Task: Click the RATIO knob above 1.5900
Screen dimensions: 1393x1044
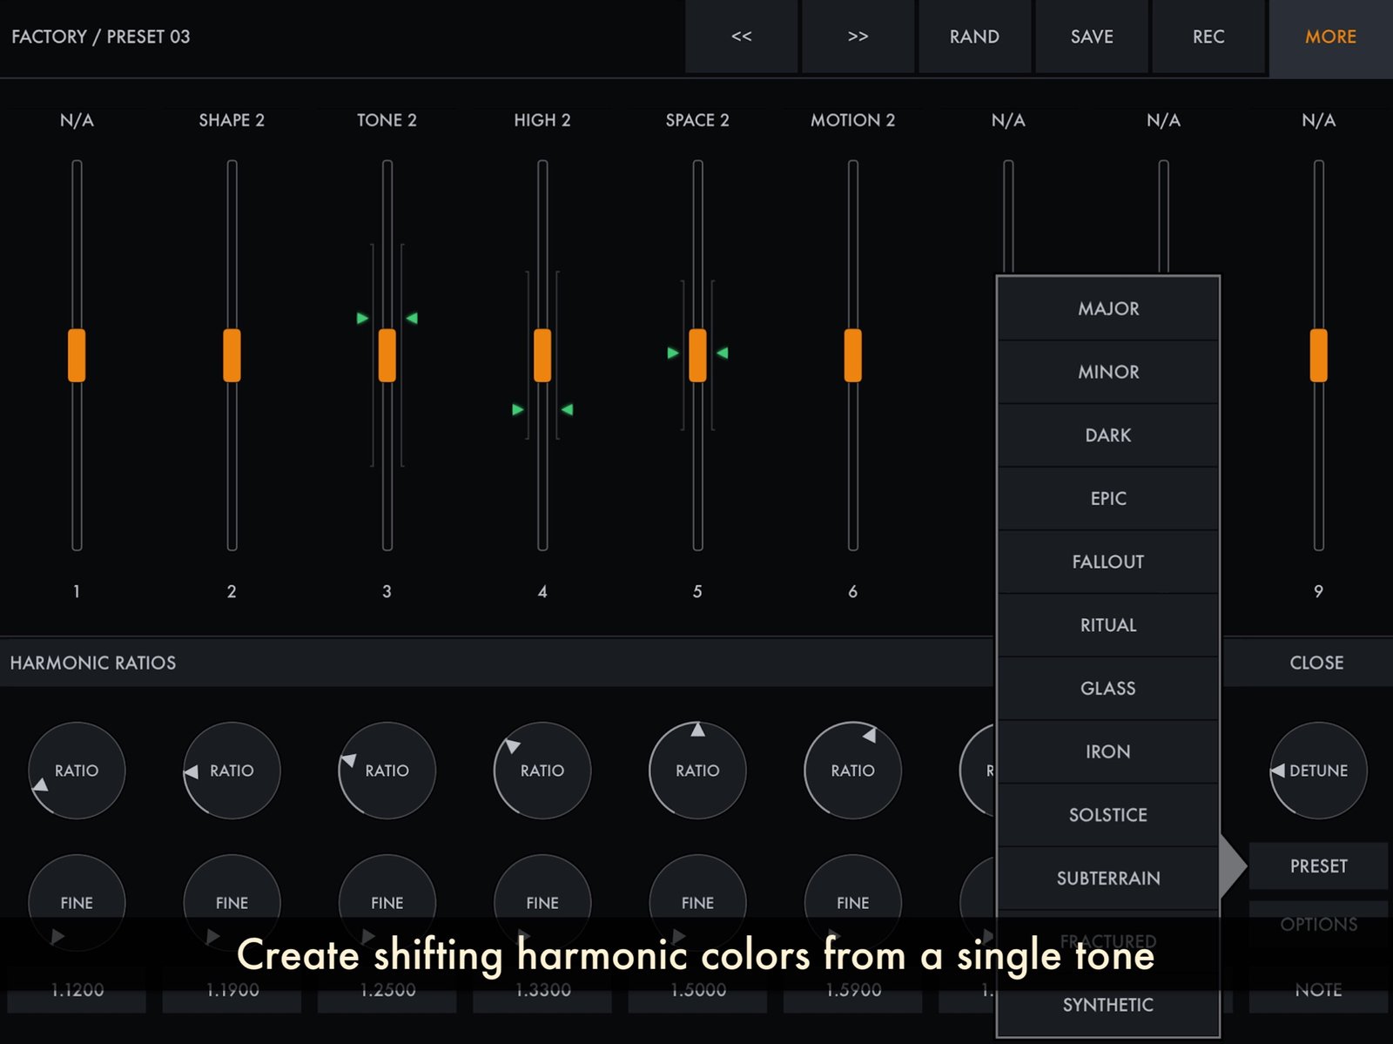Action: click(852, 771)
